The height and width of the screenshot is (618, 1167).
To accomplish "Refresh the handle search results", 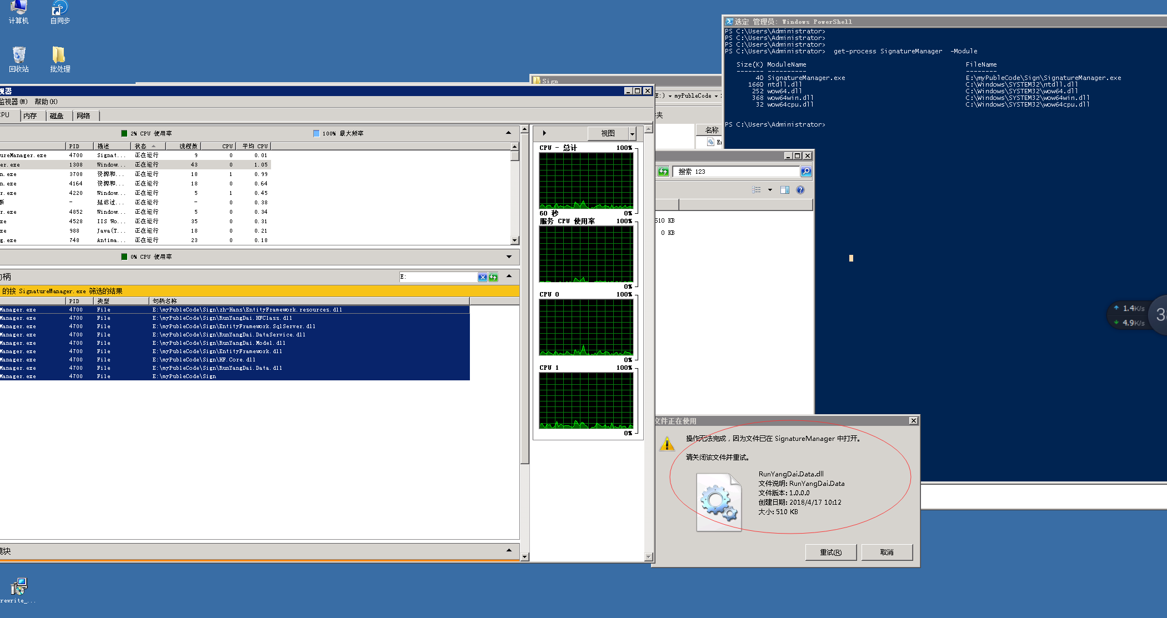I will click(x=493, y=277).
